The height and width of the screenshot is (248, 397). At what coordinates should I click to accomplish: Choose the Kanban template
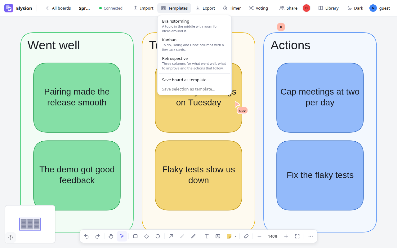tap(194, 45)
